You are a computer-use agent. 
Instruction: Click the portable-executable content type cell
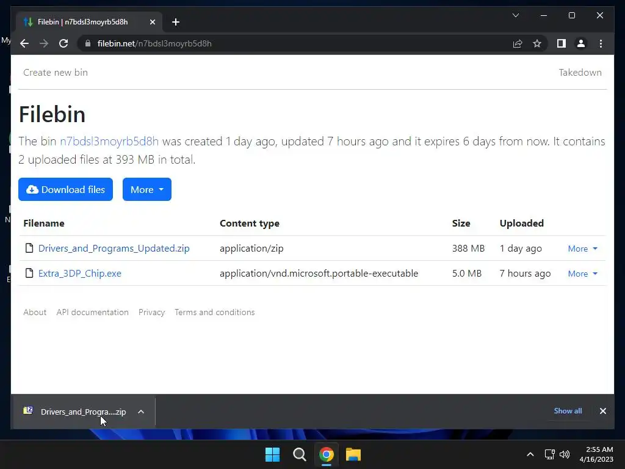(x=319, y=273)
